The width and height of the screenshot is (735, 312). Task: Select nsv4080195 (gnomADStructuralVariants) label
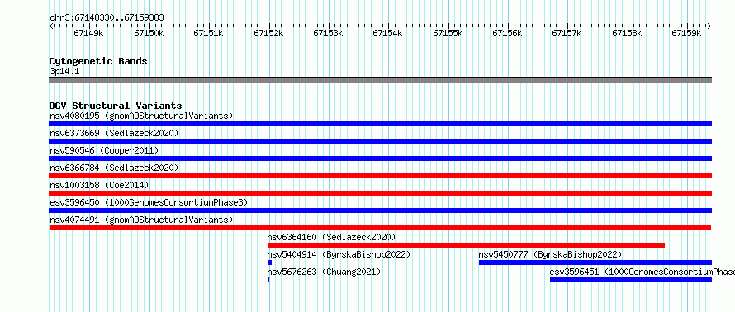tap(141, 116)
